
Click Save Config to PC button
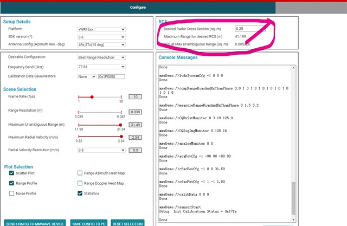tap(89, 223)
